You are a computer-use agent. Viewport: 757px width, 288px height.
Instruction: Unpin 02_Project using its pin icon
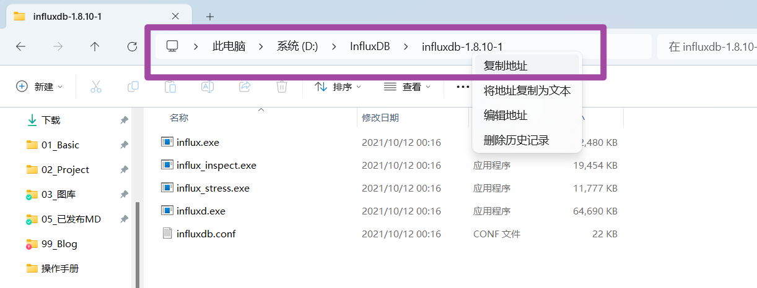tap(124, 169)
